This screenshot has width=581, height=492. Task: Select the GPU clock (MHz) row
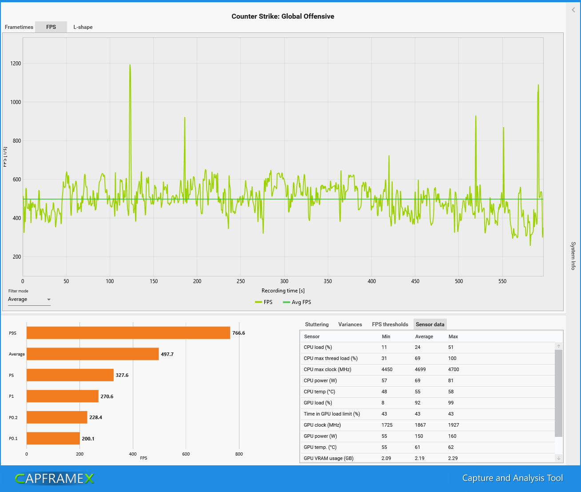click(428, 425)
